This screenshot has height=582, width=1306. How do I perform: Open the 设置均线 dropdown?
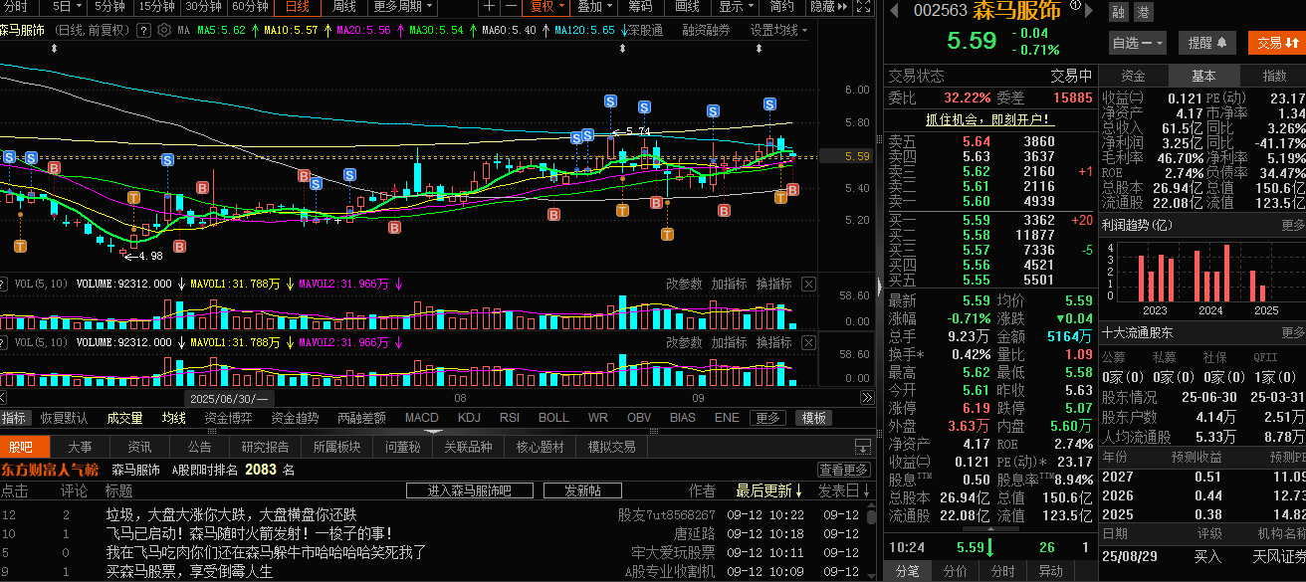pos(778,31)
